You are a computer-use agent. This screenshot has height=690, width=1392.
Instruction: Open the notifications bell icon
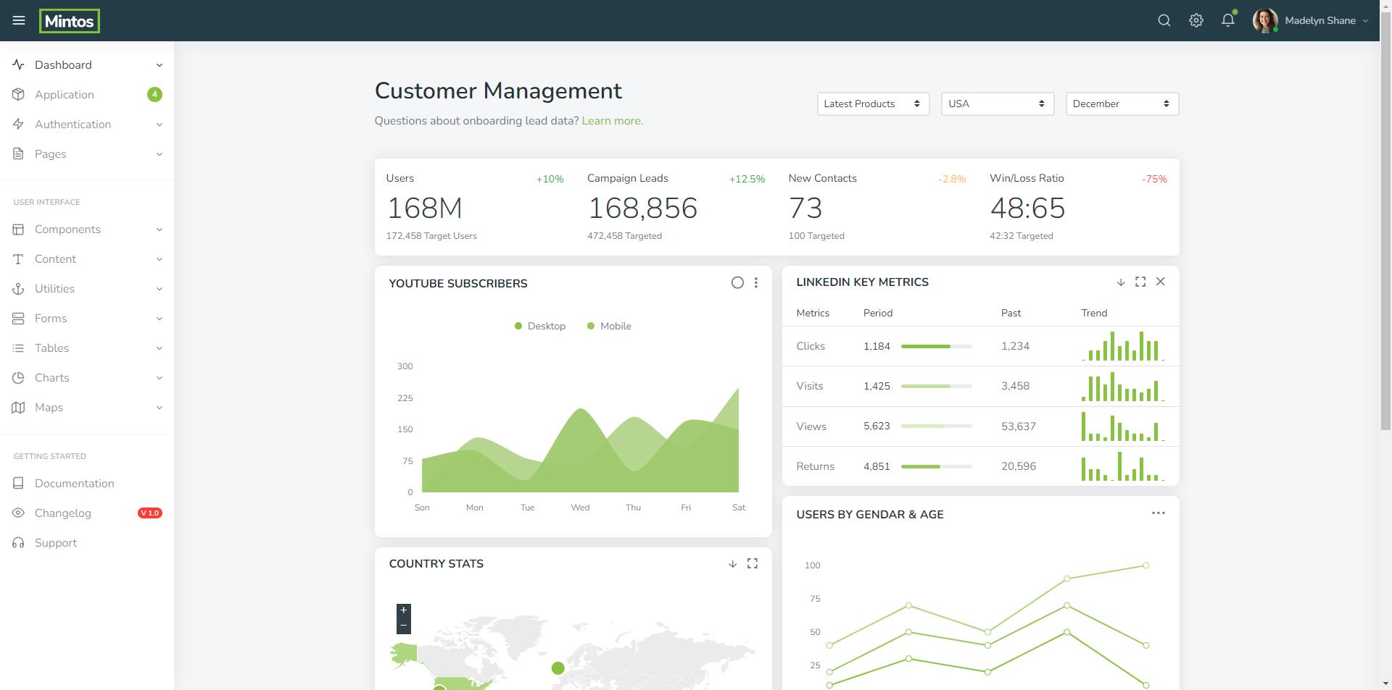pyautogui.click(x=1228, y=20)
